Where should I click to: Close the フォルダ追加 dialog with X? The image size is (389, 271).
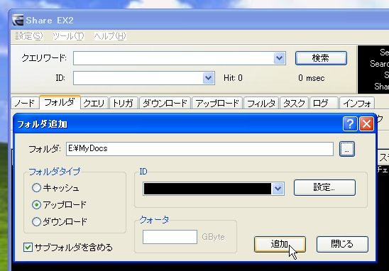366,123
